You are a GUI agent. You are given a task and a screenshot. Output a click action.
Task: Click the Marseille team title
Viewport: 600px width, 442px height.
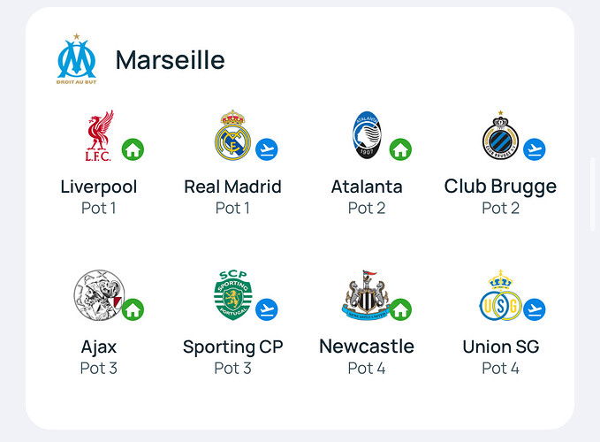(x=171, y=60)
